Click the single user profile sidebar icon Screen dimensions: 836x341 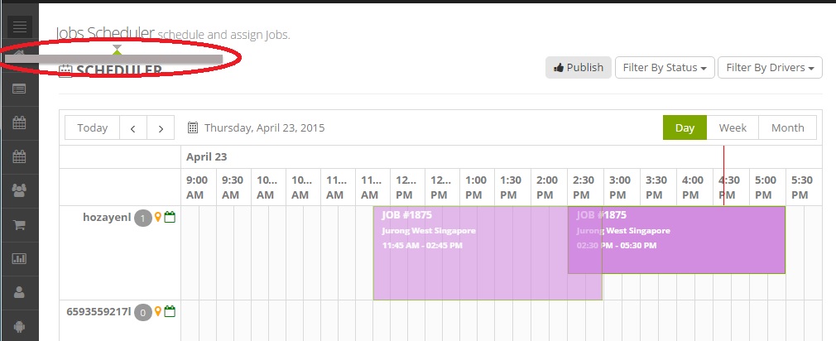click(19, 292)
